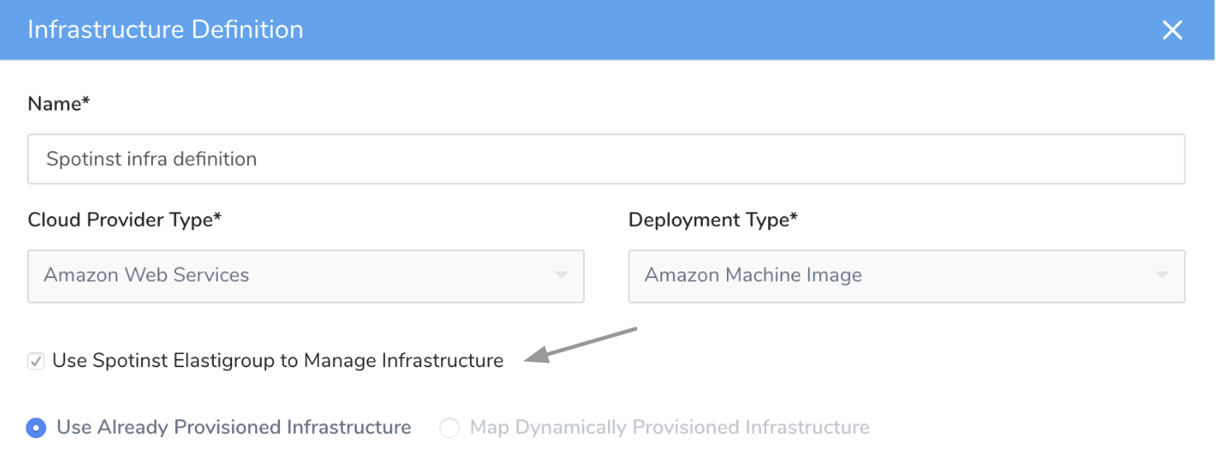Click the Name input field
The height and width of the screenshot is (467, 1216).
[x=606, y=159]
